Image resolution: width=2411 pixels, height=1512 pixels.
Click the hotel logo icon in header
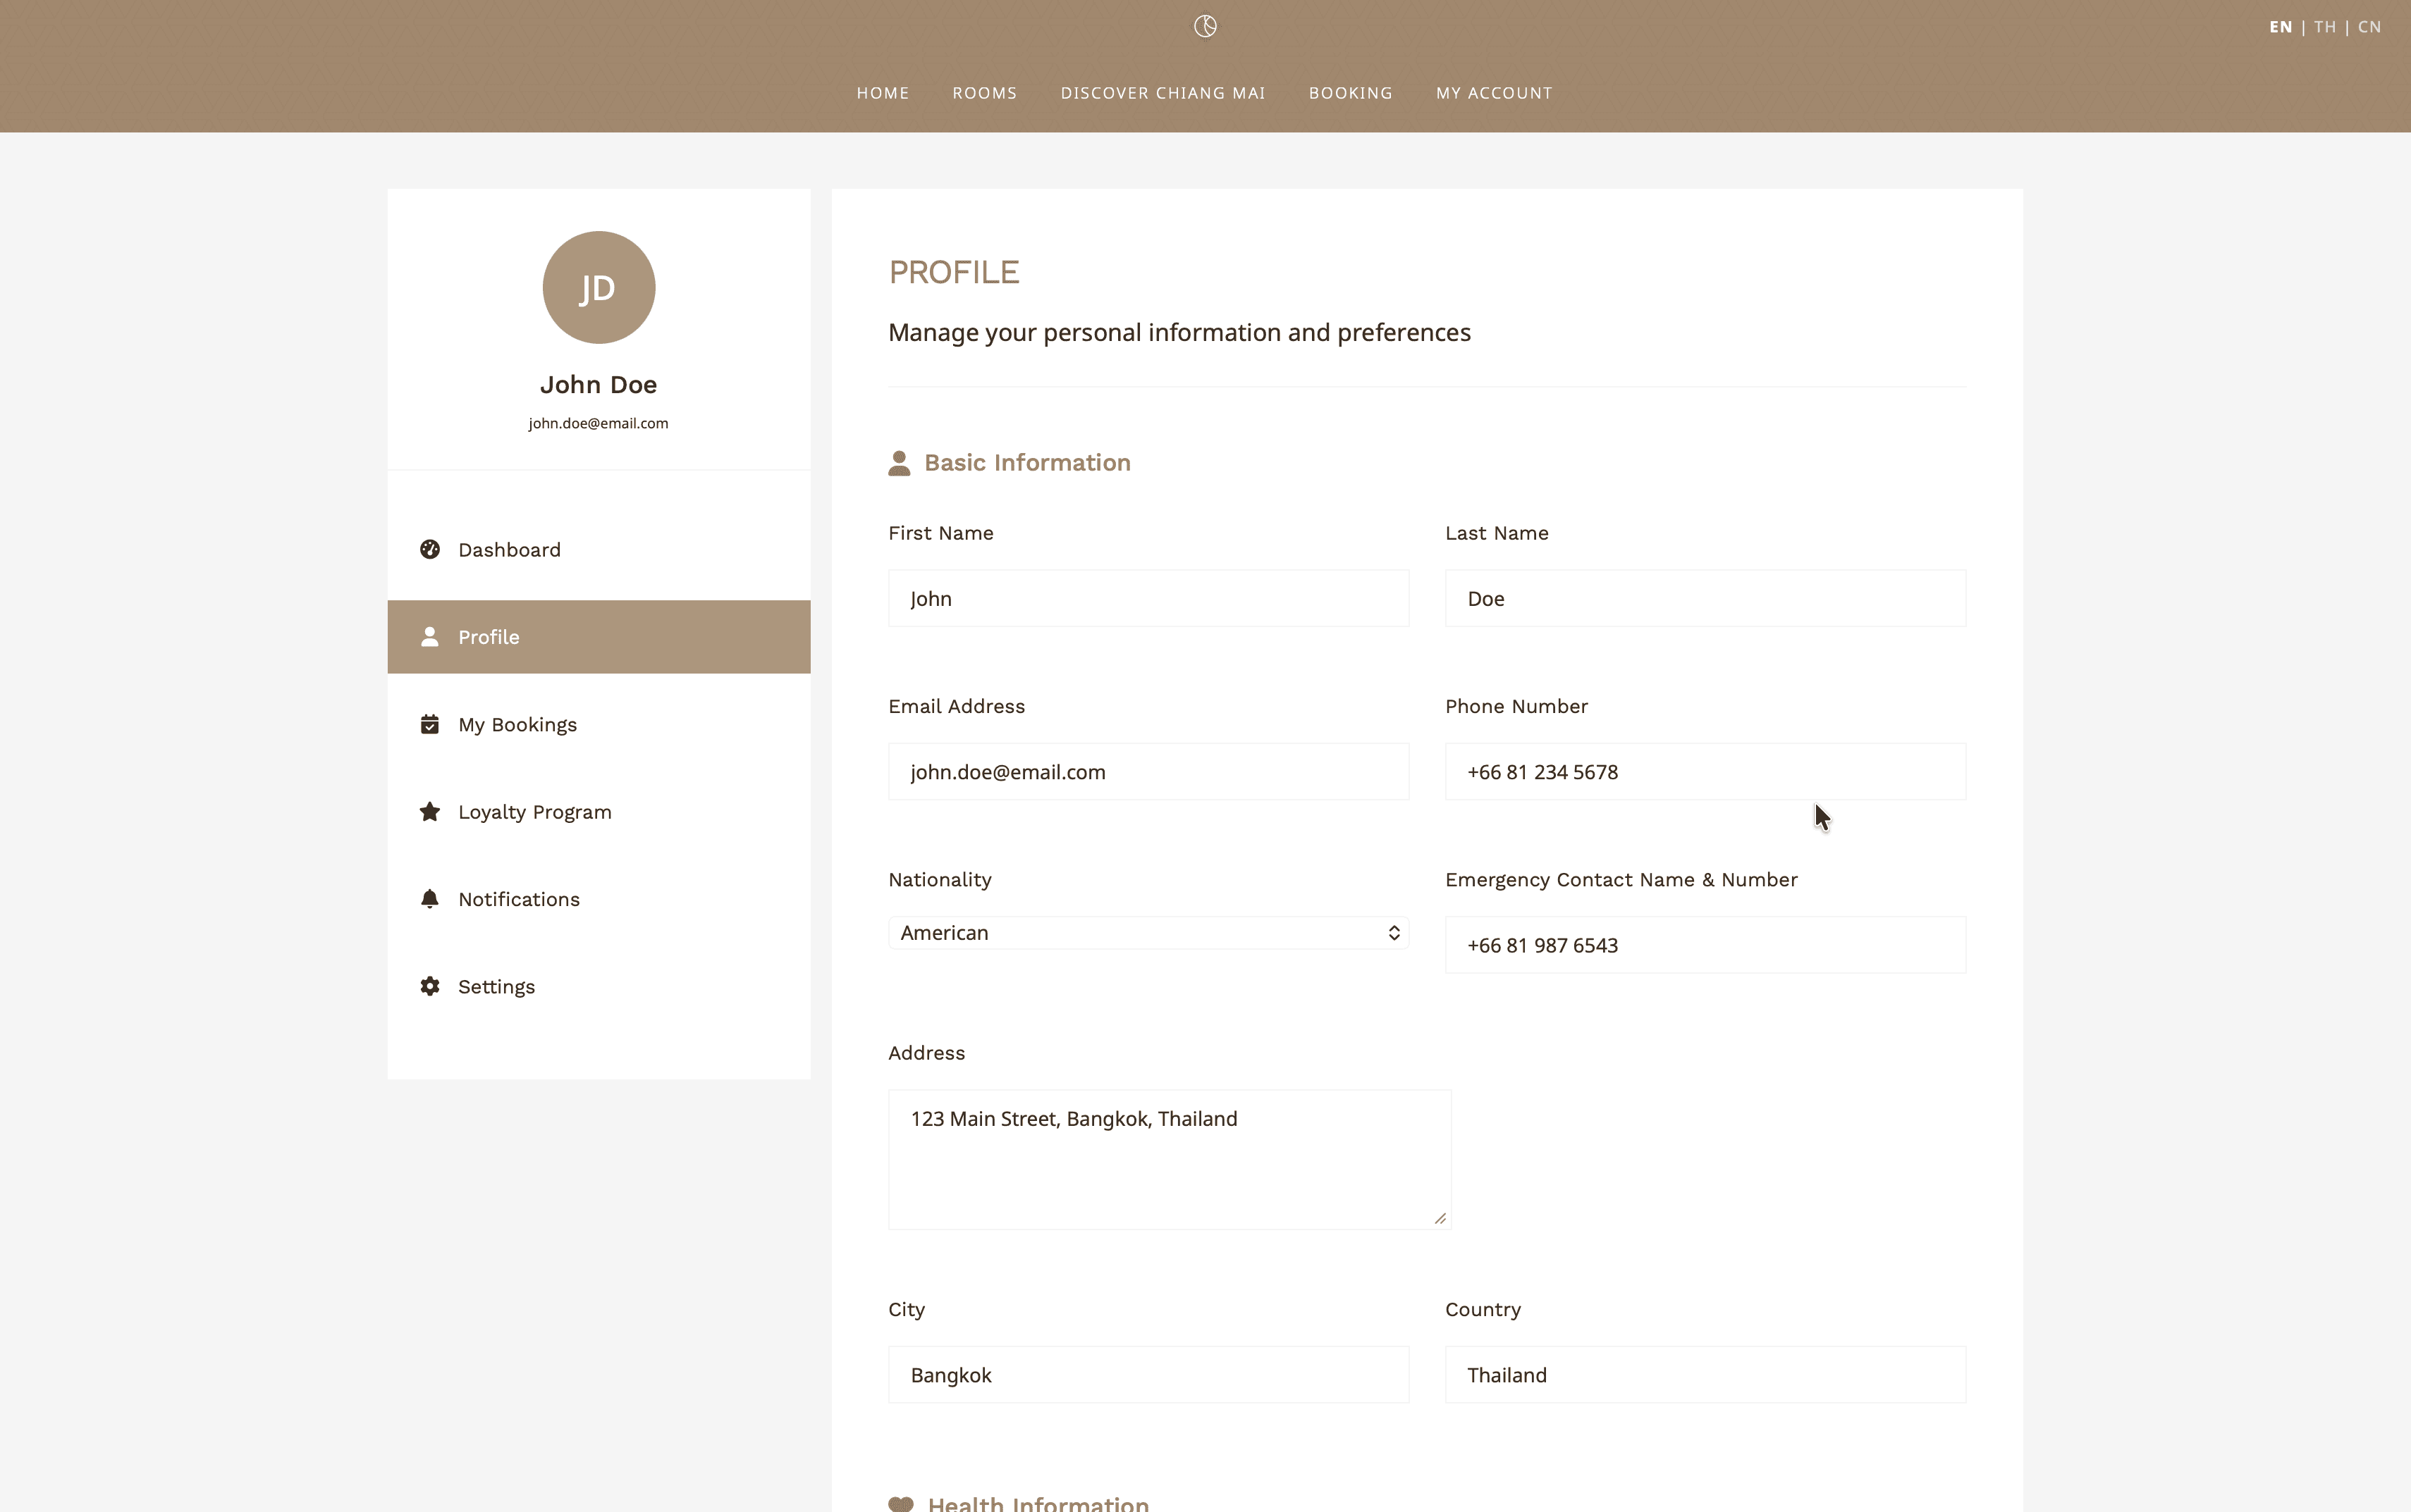(x=1205, y=26)
